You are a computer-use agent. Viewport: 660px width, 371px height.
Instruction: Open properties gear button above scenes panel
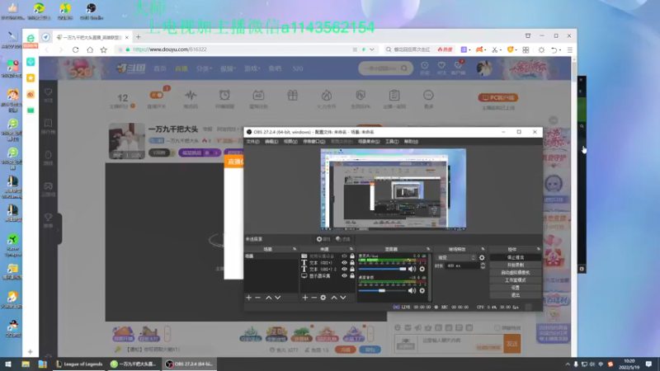pos(323,239)
